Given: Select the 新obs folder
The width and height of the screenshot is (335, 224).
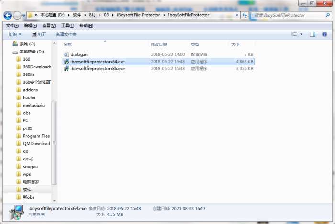Looking at the screenshot, I should coord(25,197).
